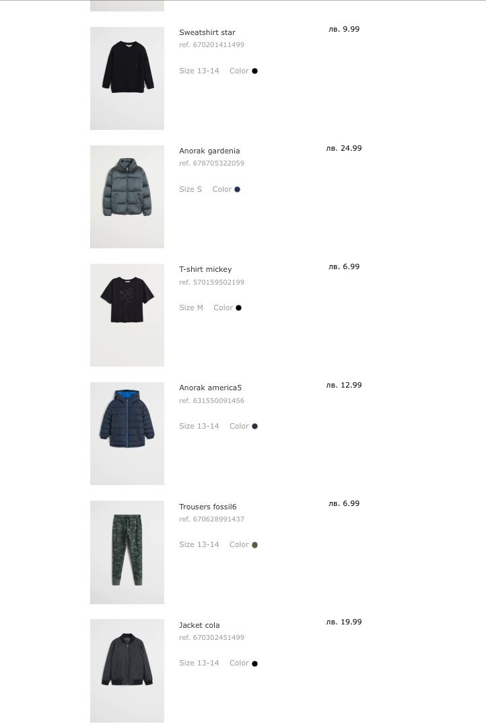The image size is (486, 724).
Task: Open the Jacket cola bomber jacket thumbnail
Action: (x=127, y=670)
